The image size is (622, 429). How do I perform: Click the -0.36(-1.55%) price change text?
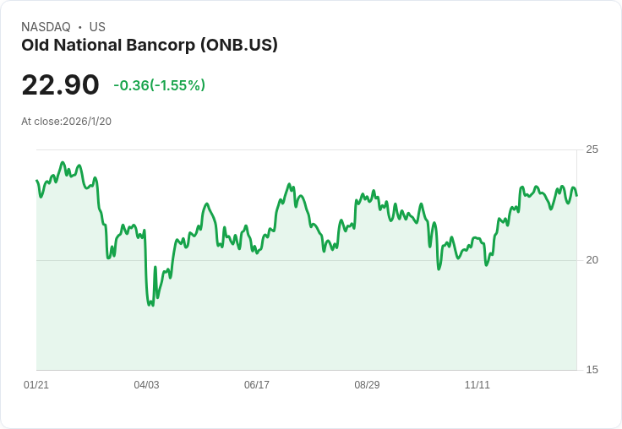click(160, 85)
